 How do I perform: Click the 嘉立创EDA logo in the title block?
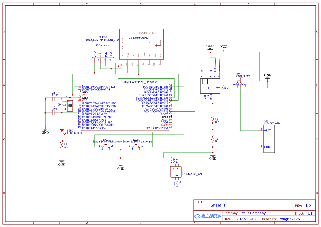pyautogui.click(x=207, y=216)
